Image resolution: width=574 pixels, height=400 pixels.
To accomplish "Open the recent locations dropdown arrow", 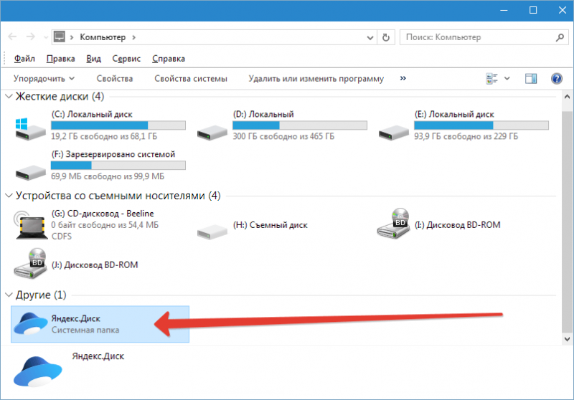I will 46,37.
